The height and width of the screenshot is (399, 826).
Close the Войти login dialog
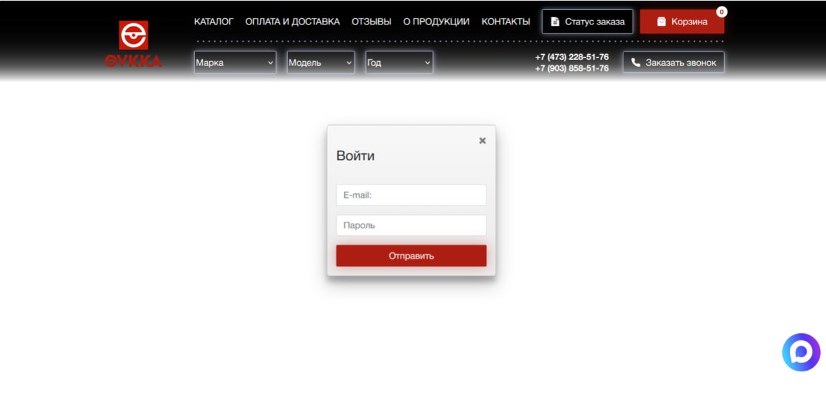pyautogui.click(x=482, y=141)
